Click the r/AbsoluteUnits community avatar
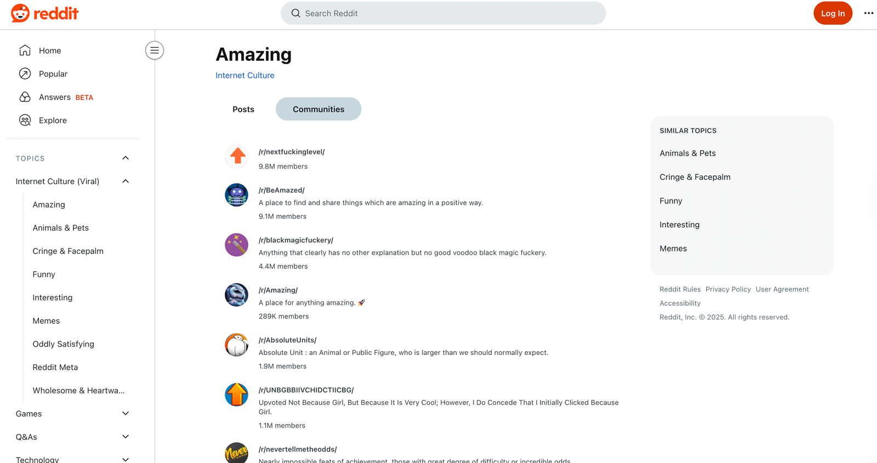The height and width of the screenshot is (463, 877). (237, 345)
